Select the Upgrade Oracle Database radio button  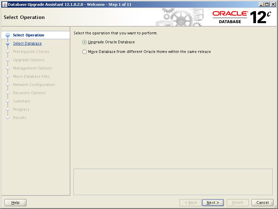point(84,42)
